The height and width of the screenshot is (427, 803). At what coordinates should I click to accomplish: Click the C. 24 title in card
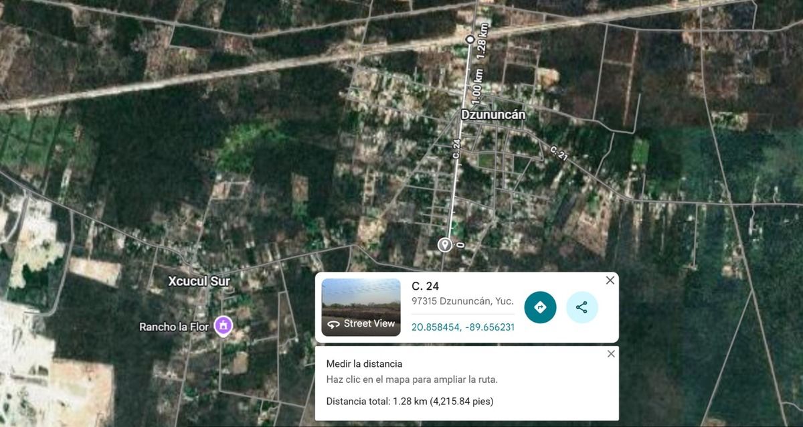pyautogui.click(x=425, y=286)
